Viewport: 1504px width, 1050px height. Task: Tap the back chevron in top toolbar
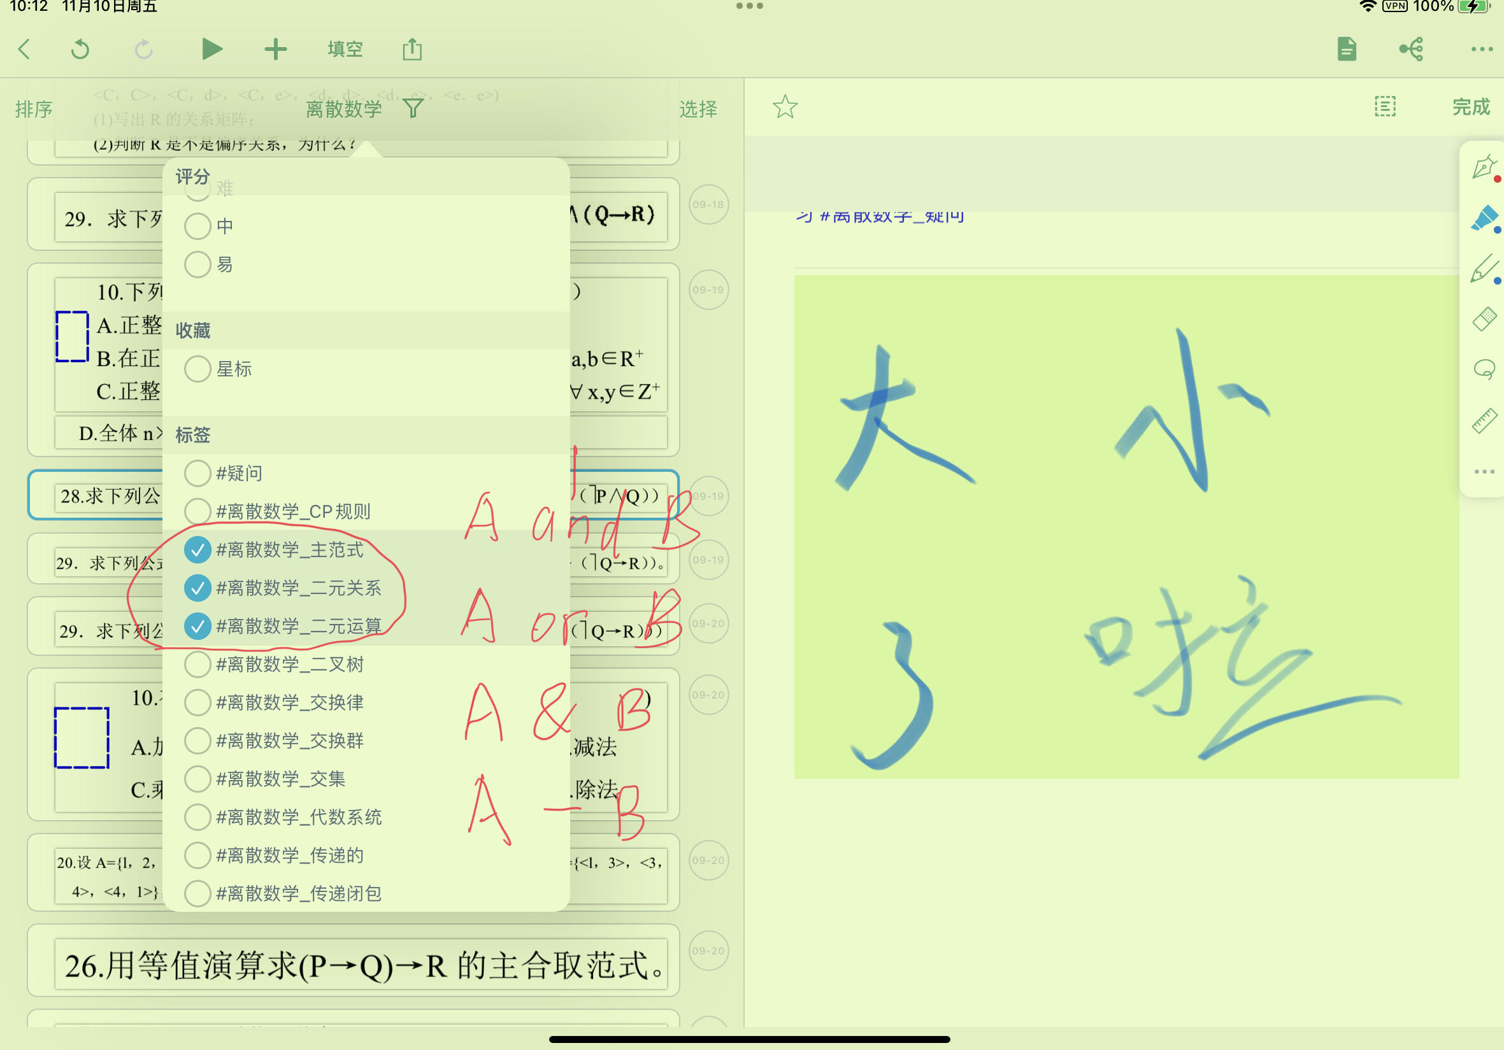click(24, 49)
